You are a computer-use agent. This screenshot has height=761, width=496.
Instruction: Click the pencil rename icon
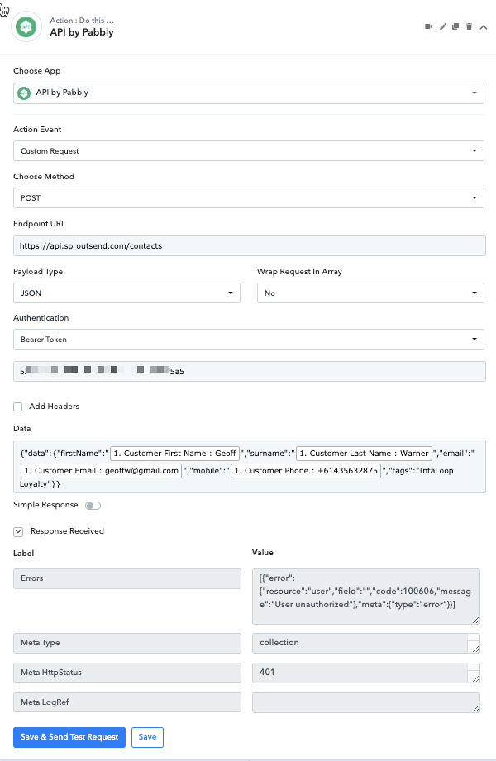point(442,26)
